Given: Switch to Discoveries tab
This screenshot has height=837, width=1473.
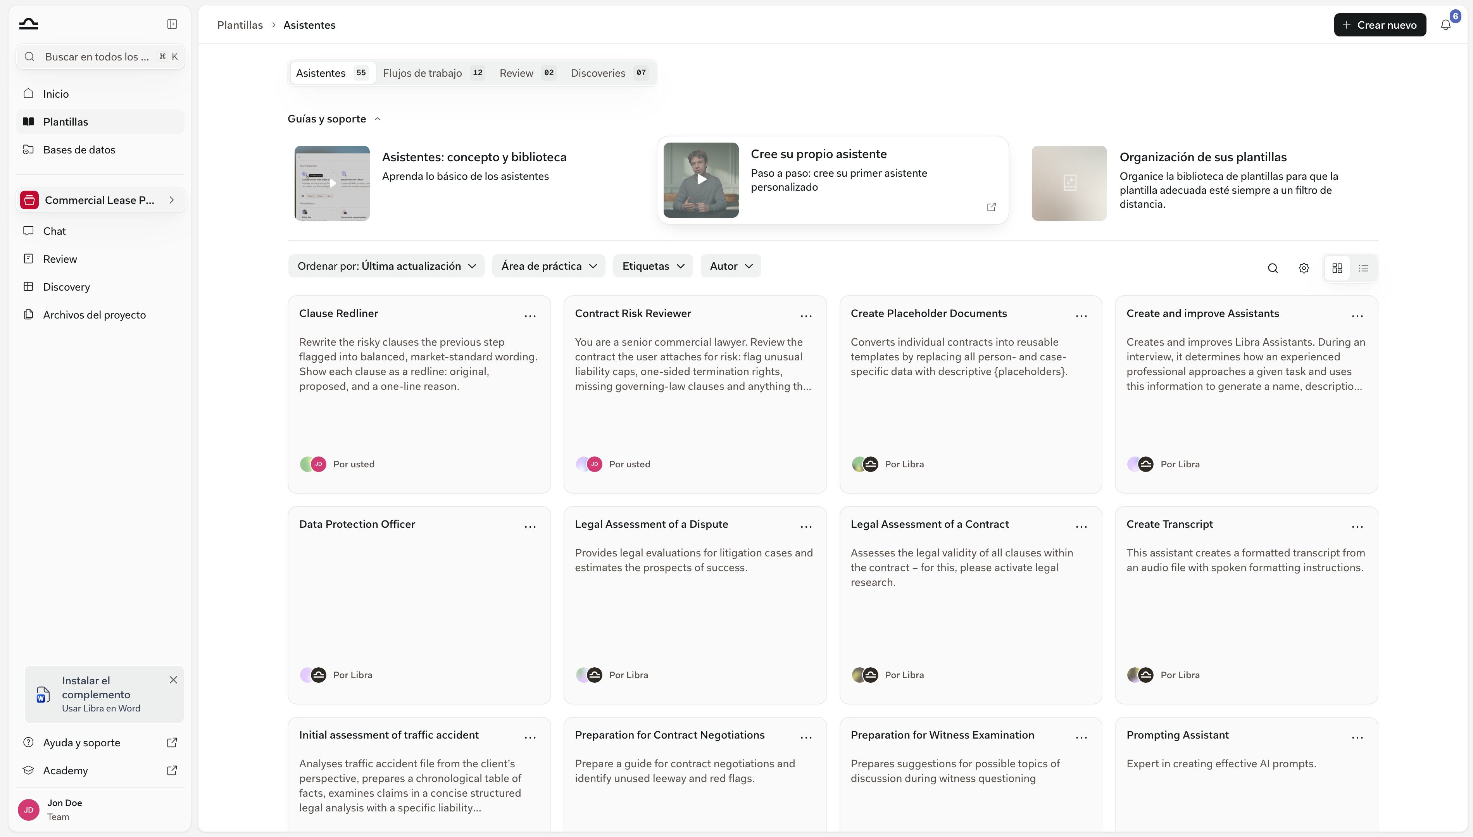Looking at the screenshot, I should click(609, 73).
